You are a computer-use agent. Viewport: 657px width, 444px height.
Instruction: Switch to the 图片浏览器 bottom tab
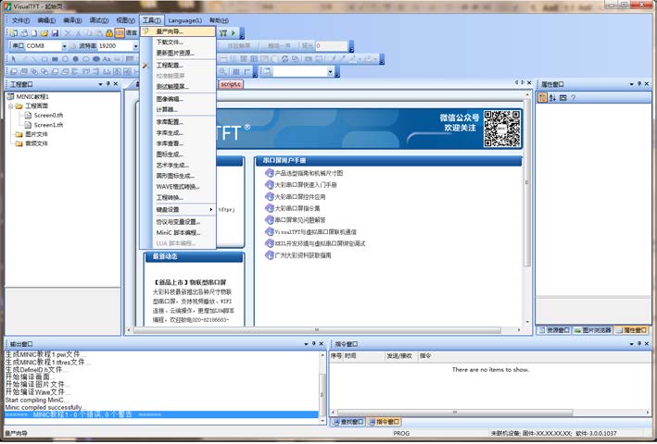pos(592,330)
